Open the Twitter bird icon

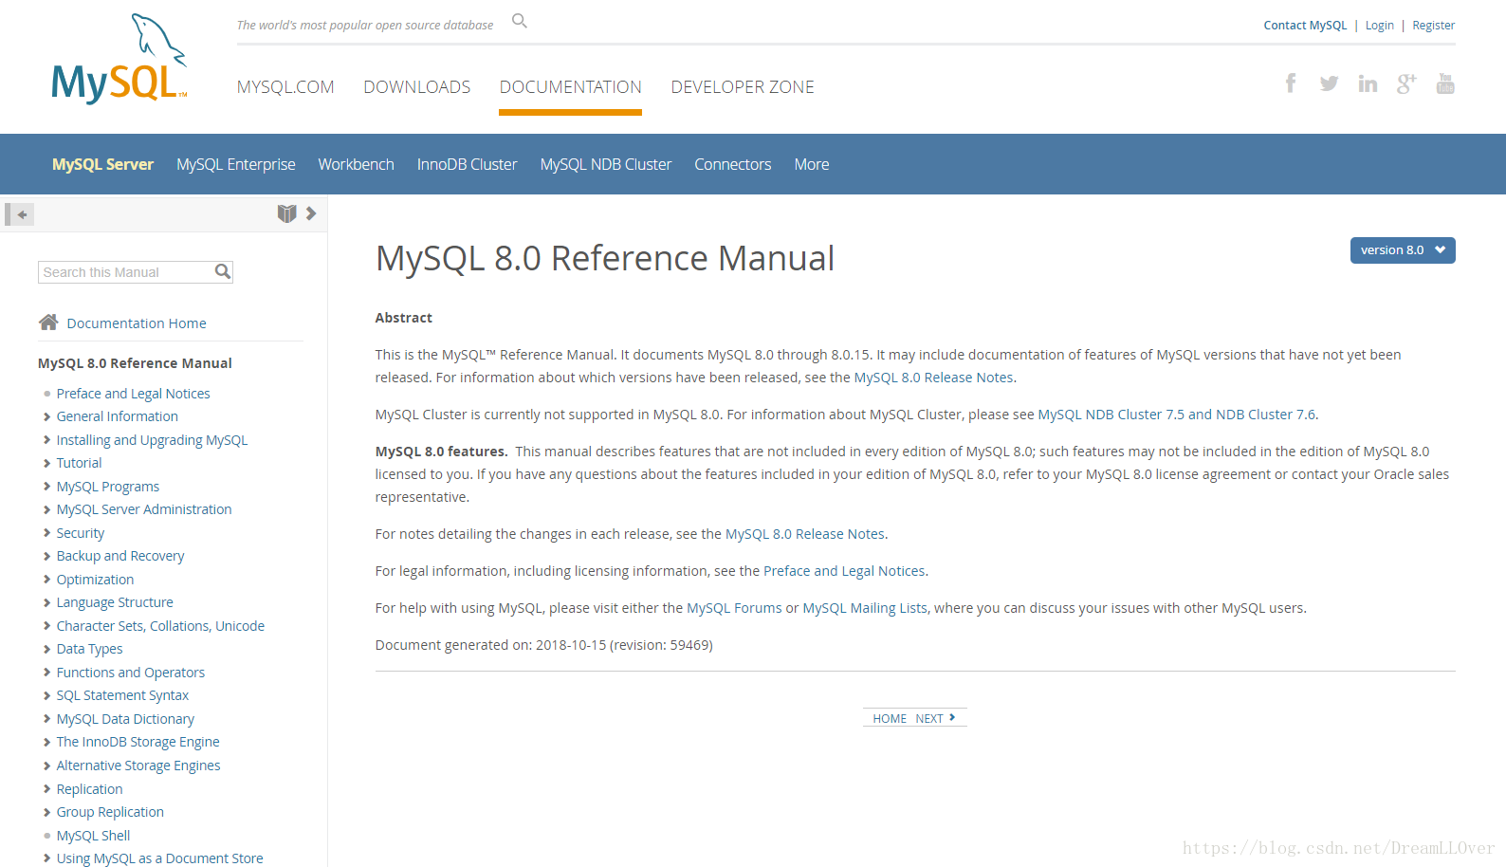tap(1329, 83)
